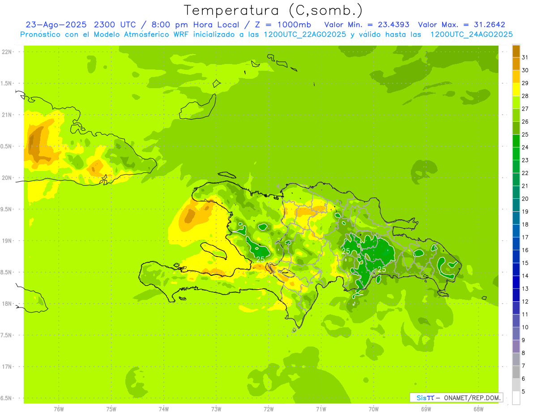537x415 pixels.
Task: Click the '69W' longitude axis label
Action: [426, 409]
